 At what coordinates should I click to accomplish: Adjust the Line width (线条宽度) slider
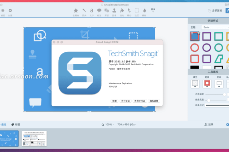click(x=209, y=100)
